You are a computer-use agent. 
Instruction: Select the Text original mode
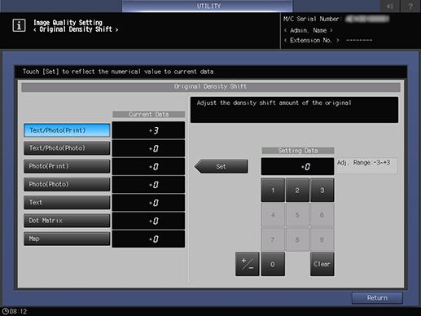click(67, 203)
